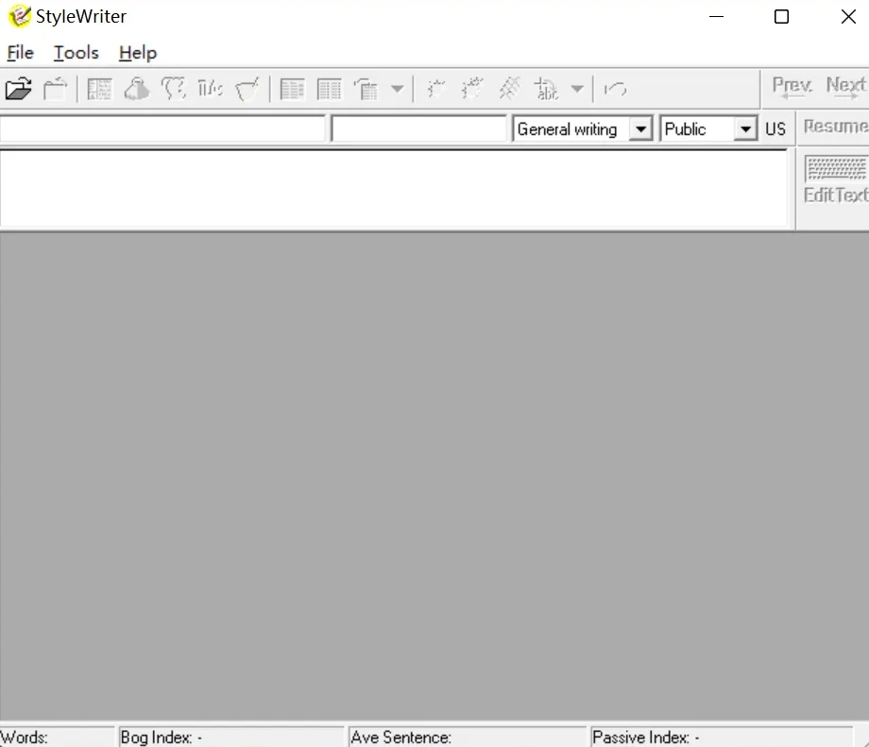Open the Tools menu
869x747 pixels.
coord(76,53)
